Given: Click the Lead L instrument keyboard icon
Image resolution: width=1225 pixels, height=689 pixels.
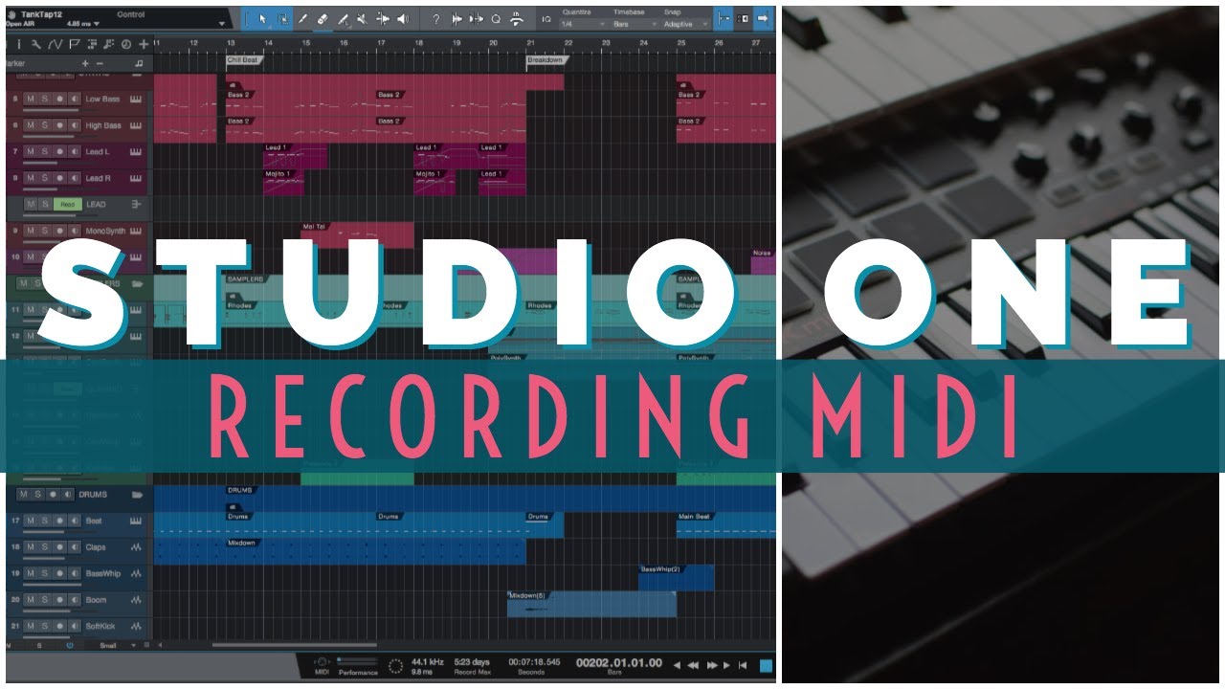Looking at the screenshot, I should [x=136, y=151].
